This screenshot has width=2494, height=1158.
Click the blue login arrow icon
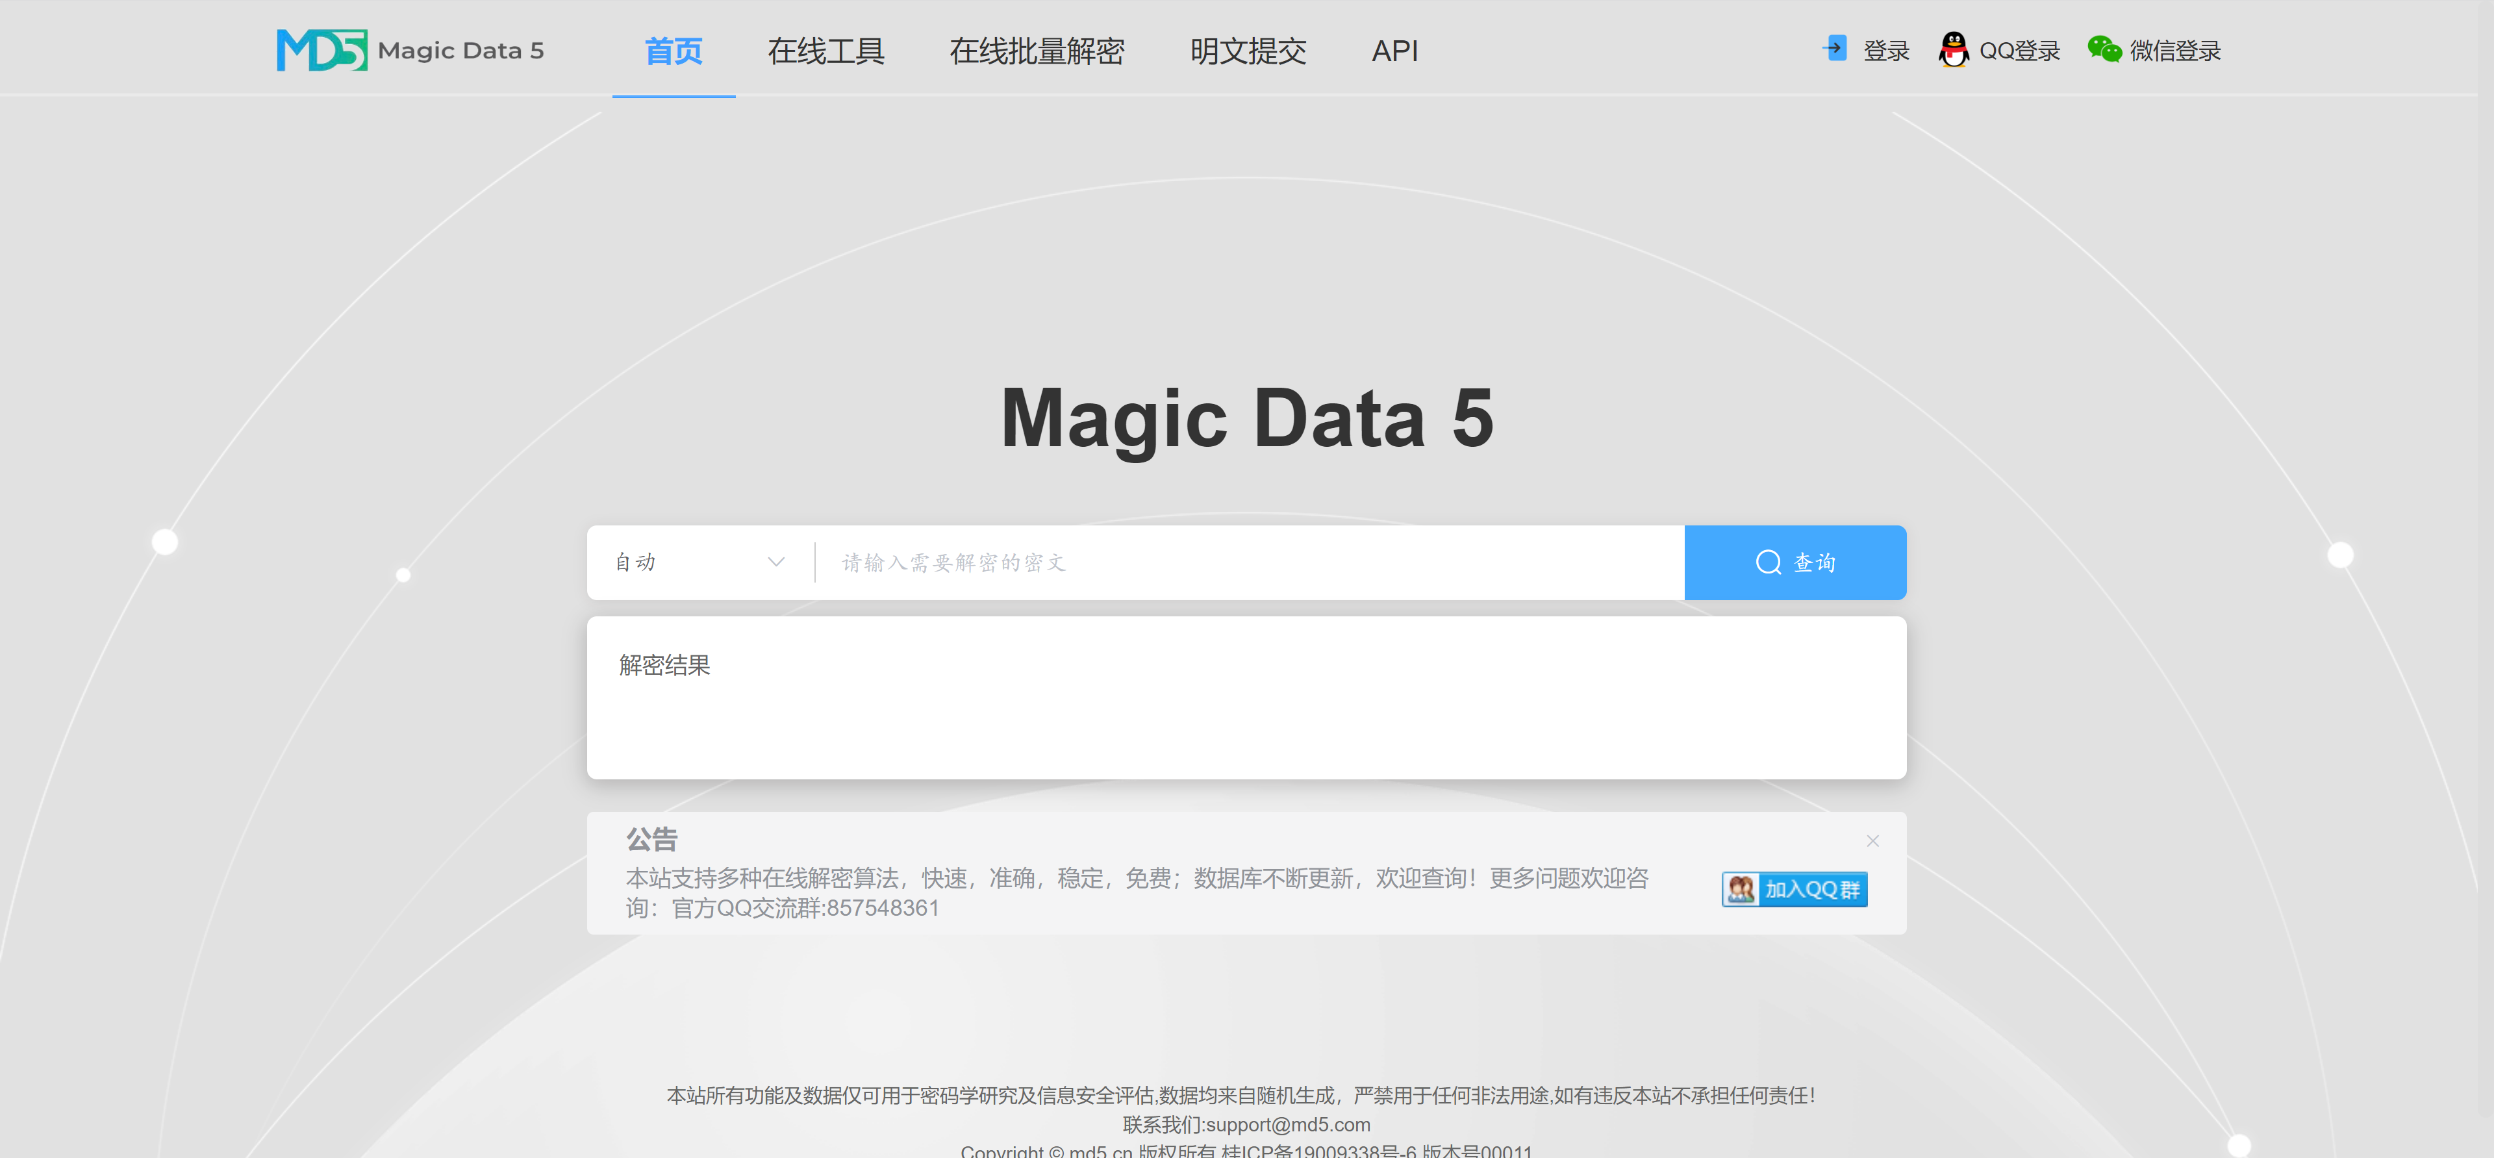pos(1835,49)
